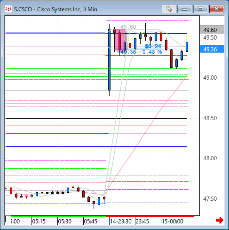Click the small white box at bottom-left corner
229x230 pixels.
coord(8,221)
